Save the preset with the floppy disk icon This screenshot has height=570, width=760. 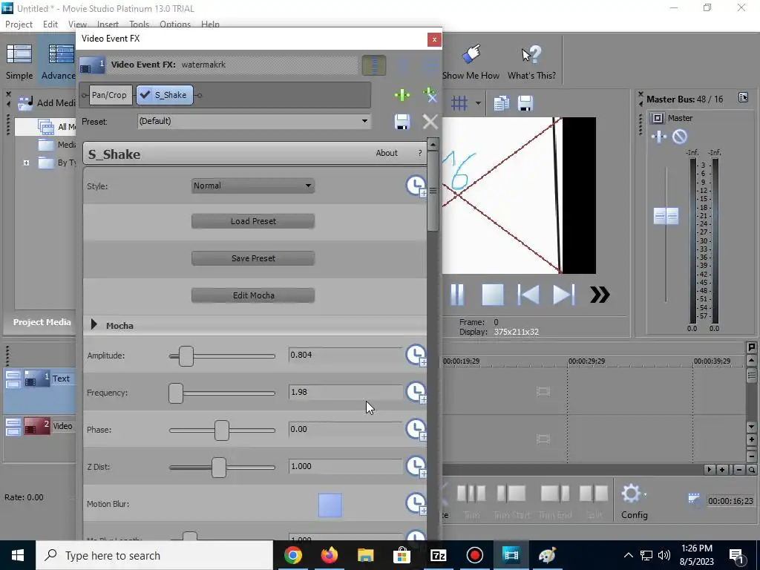(x=402, y=122)
